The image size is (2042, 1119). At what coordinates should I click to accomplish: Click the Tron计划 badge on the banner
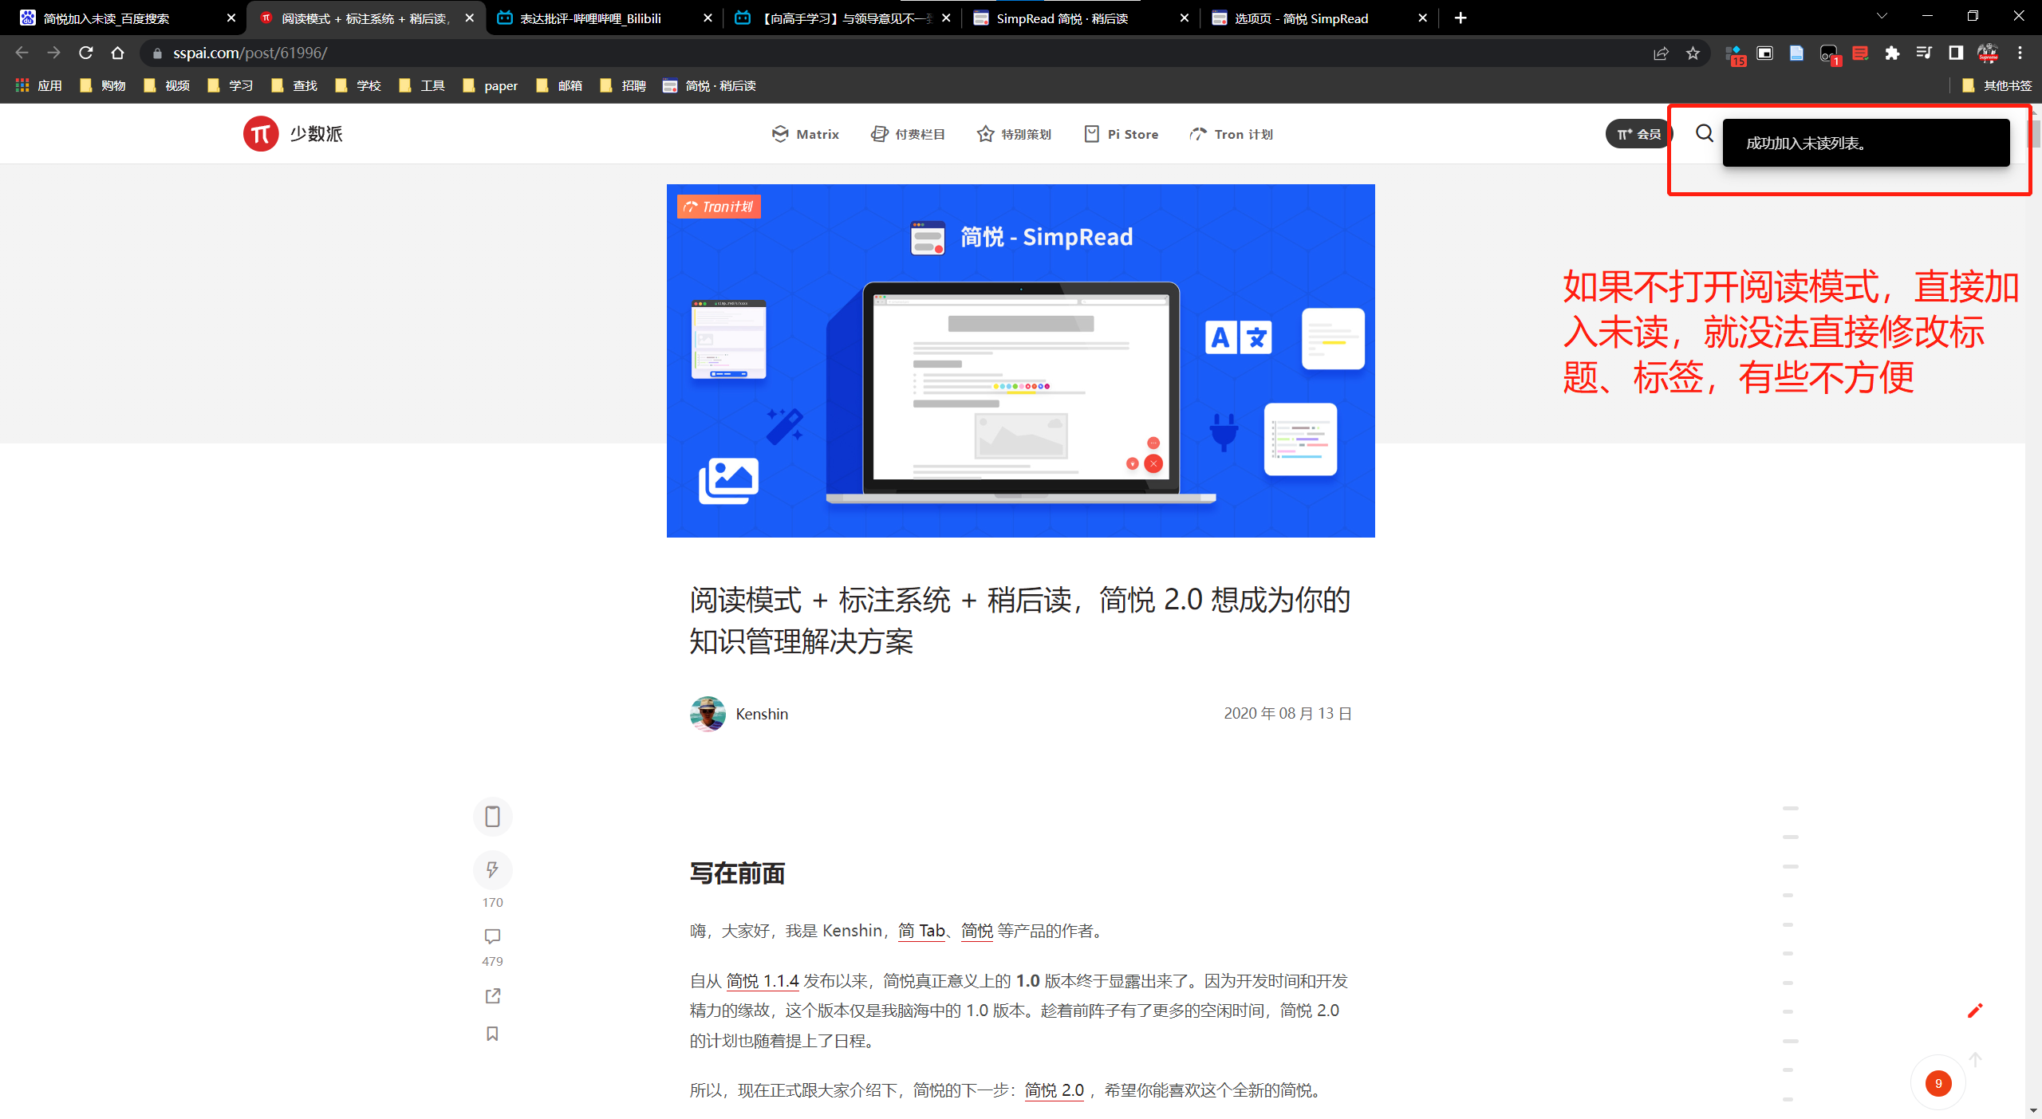click(x=719, y=207)
